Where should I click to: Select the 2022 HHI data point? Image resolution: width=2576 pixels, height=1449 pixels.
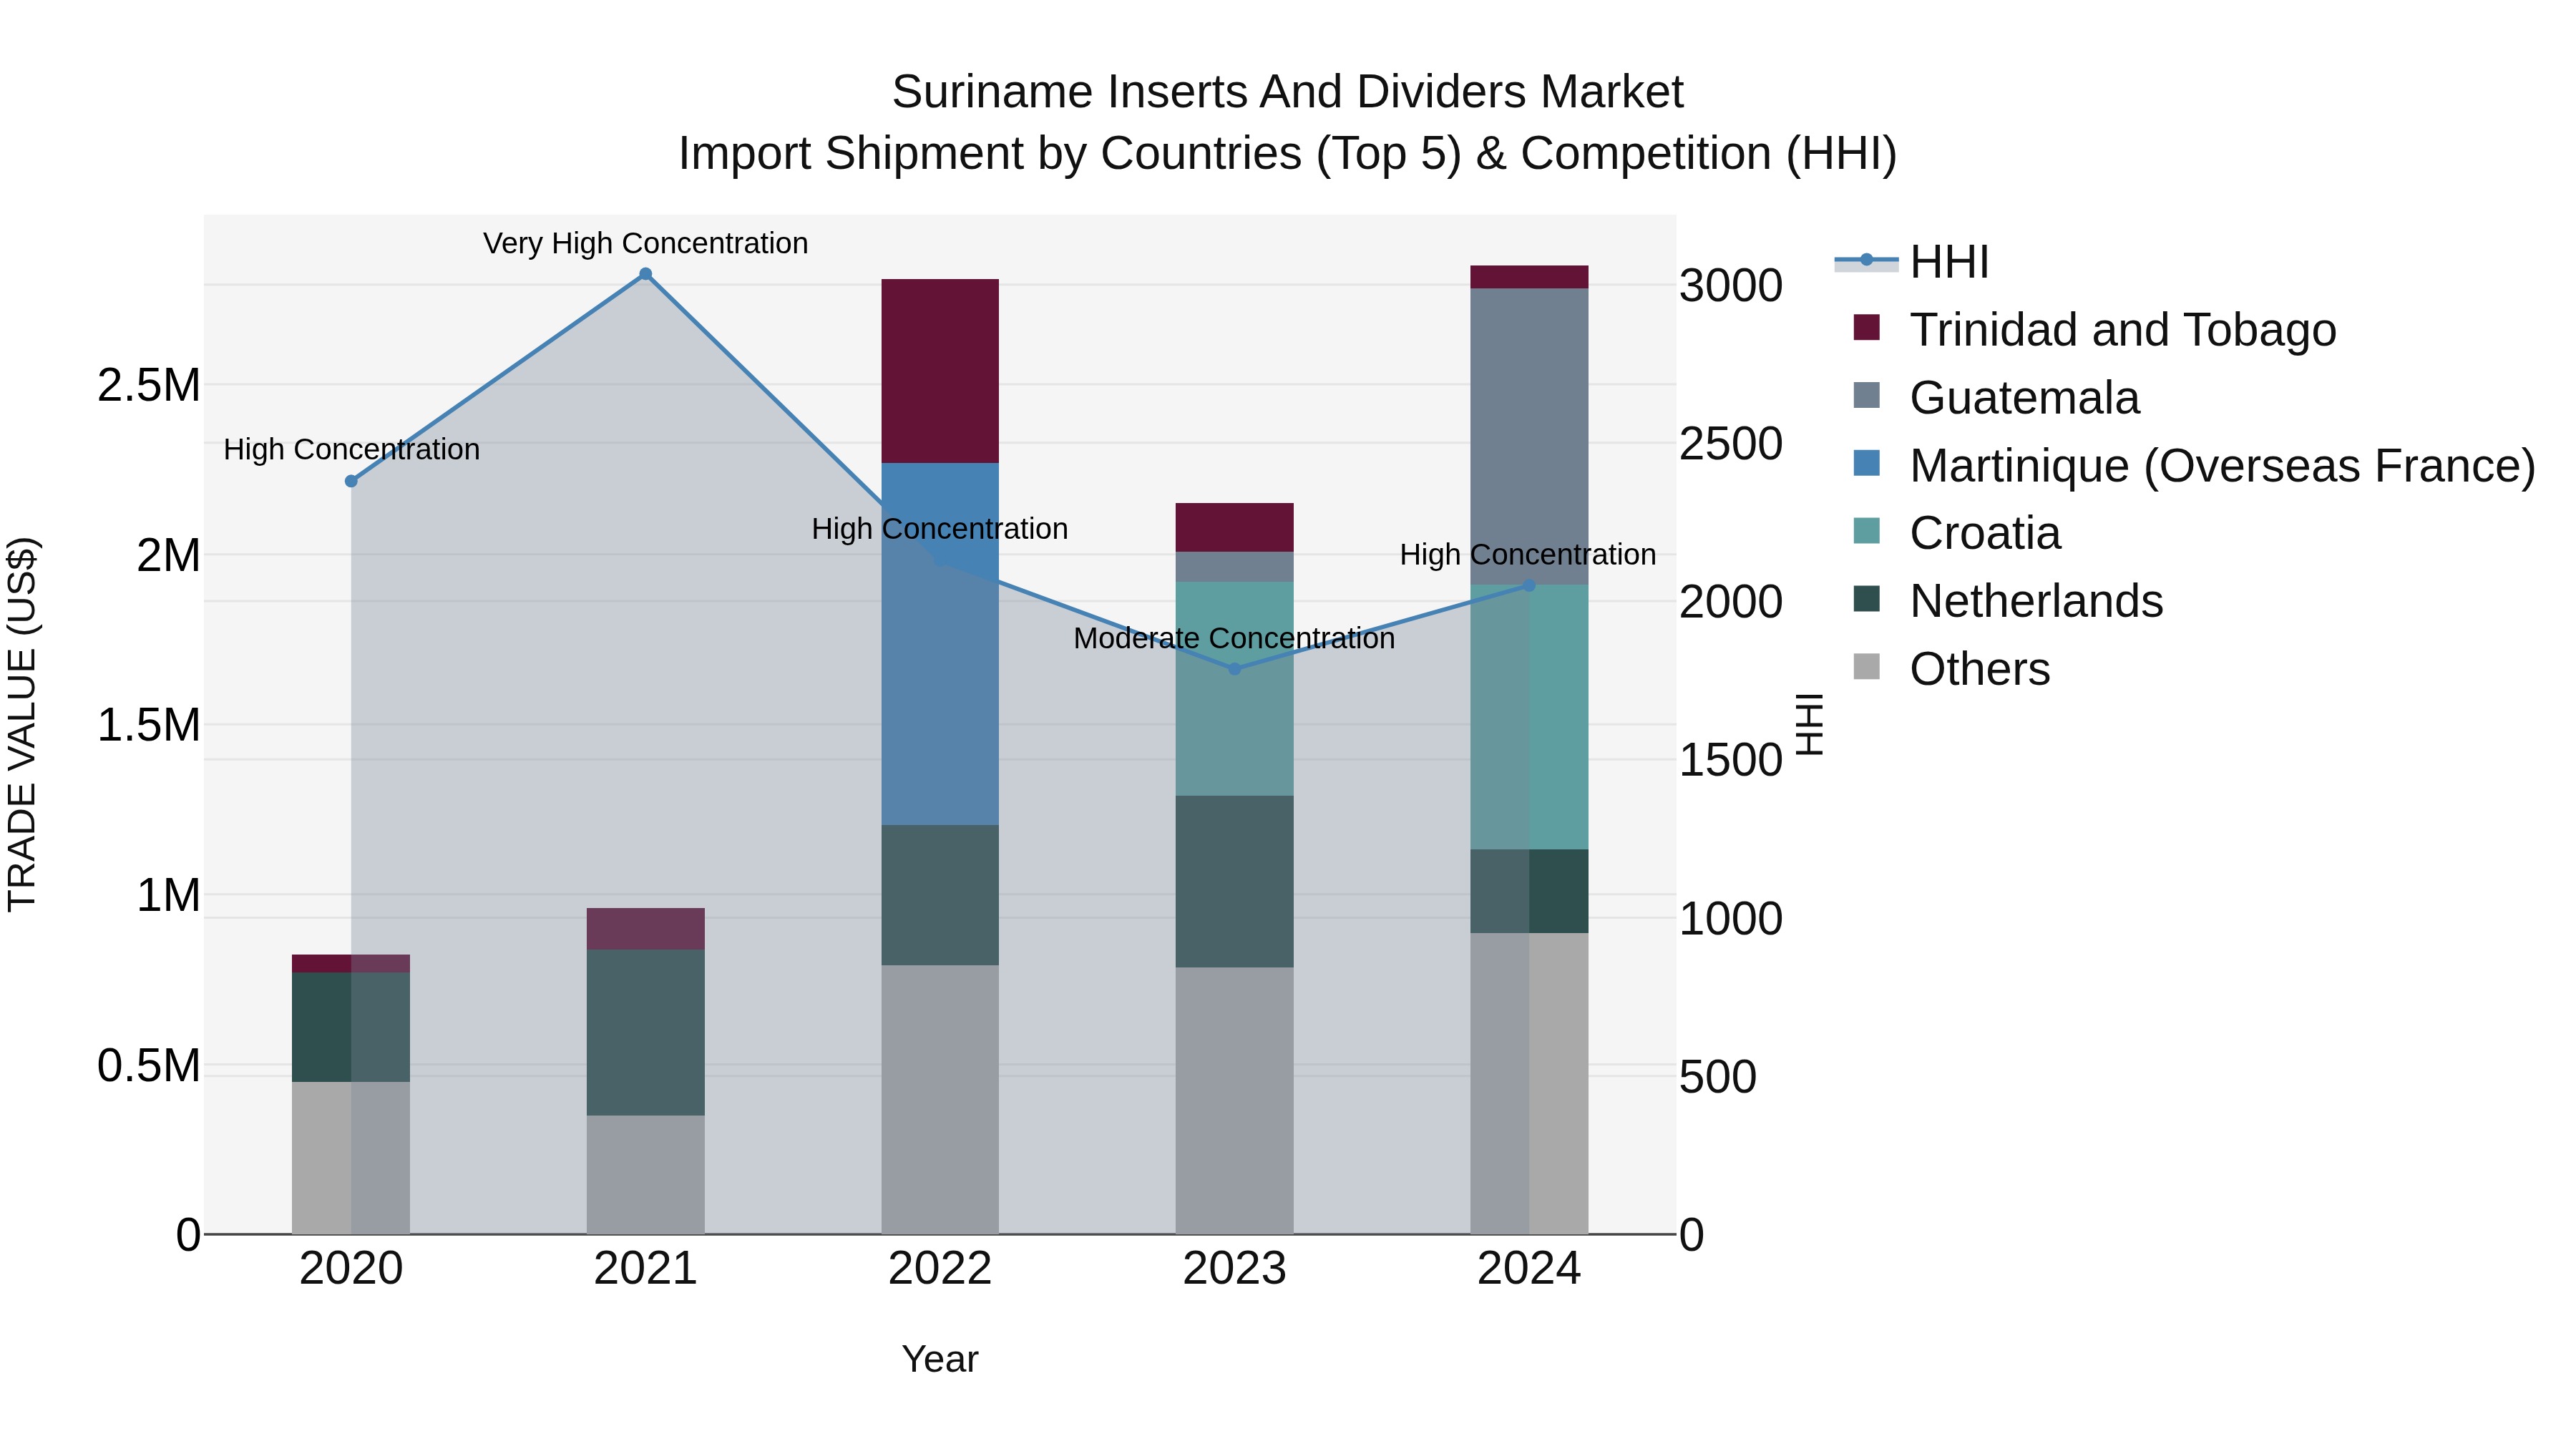click(x=940, y=560)
